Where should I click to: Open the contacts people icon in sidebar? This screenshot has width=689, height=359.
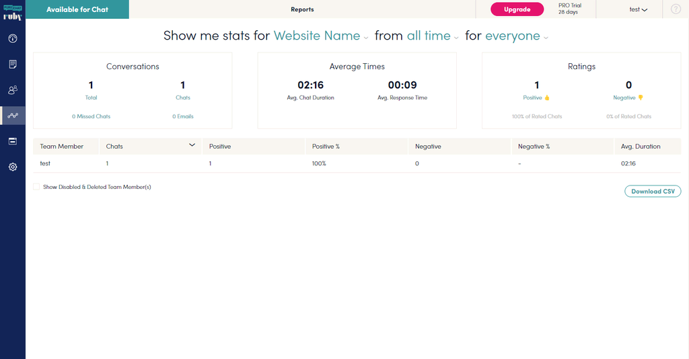point(13,90)
